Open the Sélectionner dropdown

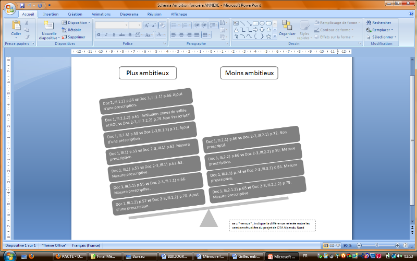382,37
